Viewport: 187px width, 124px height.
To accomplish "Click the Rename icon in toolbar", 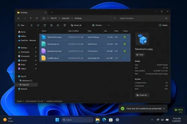I will click(x=51, y=25).
